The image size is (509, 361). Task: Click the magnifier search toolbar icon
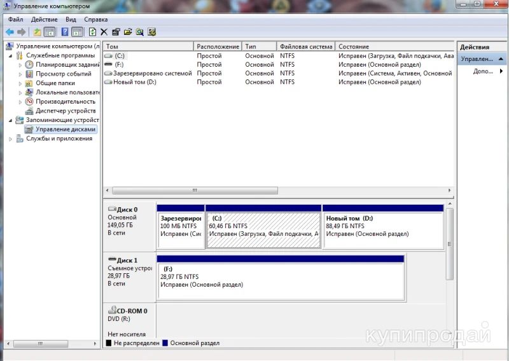[x=139, y=32]
